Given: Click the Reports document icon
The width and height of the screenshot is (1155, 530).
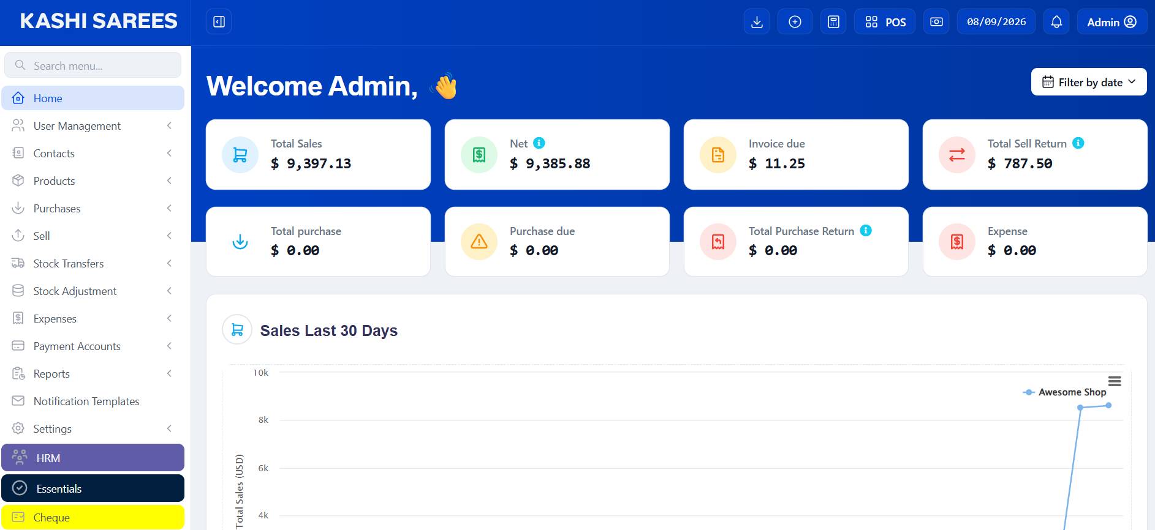Looking at the screenshot, I should 18,373.
